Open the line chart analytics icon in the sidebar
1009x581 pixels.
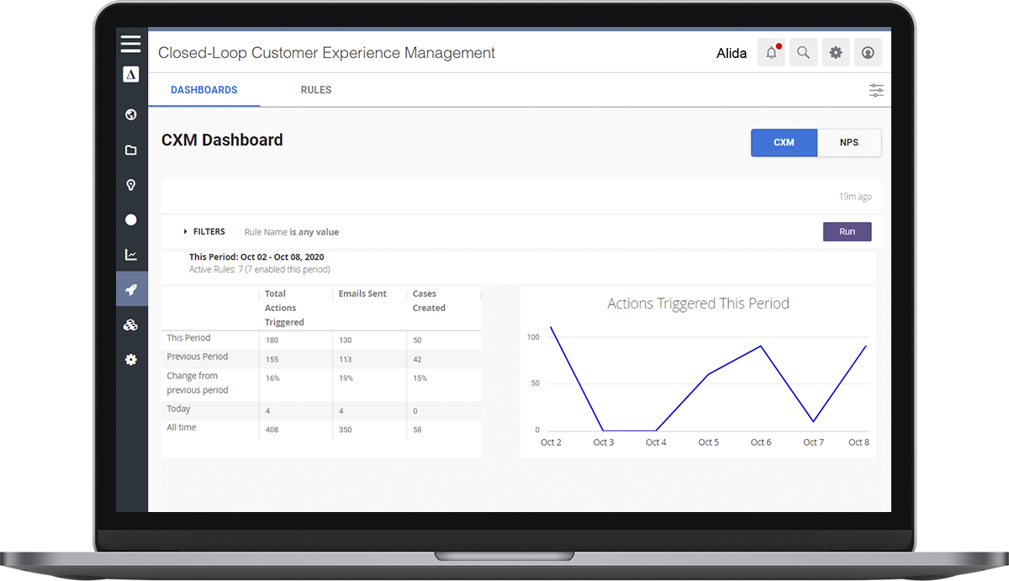tap(130, 255)
